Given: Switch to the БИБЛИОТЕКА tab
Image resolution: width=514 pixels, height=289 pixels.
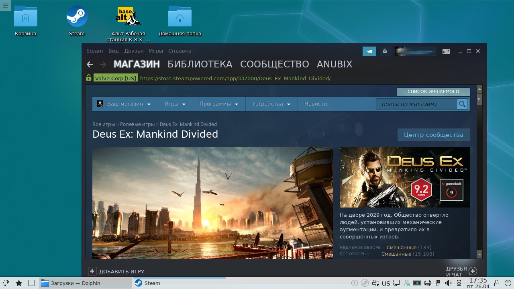Looking at the screenshot, I should coord(200,64).
